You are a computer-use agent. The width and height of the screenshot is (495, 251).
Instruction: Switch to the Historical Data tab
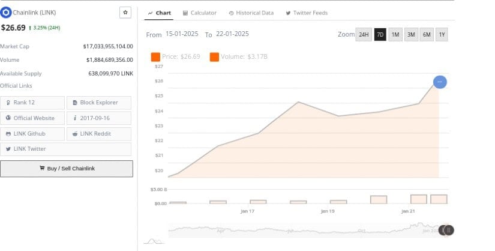[x=251, y=13]
